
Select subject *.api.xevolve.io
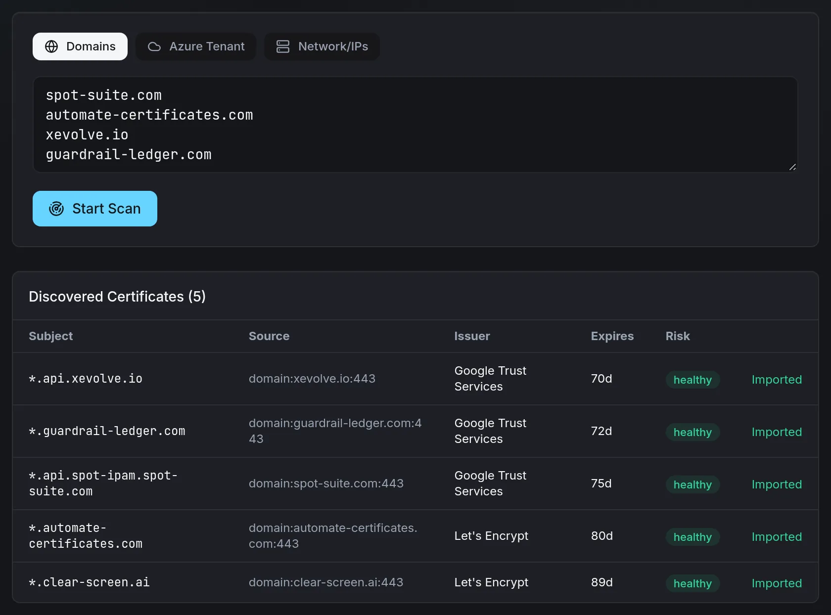(86, 379)
